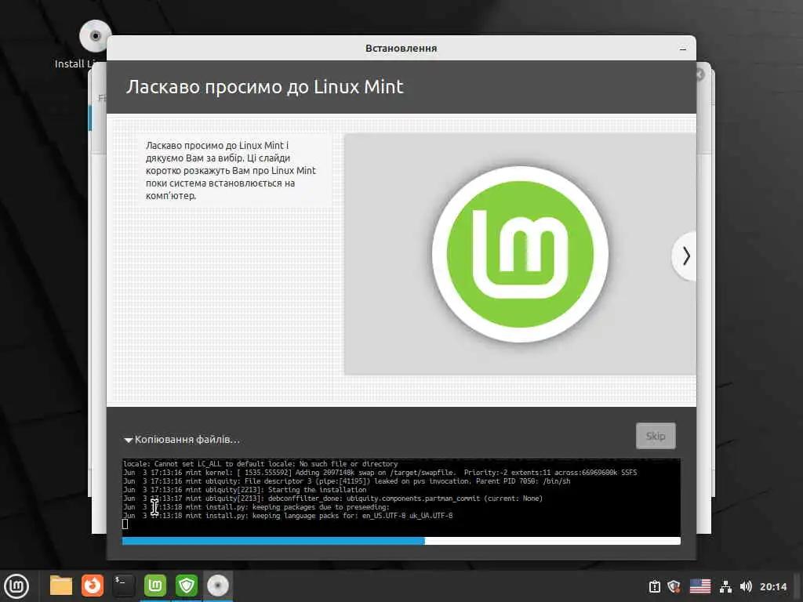Image resolution: width=803 pixels, height=602 pixels.
Task: Click the Встановлення window title
Action: (401, 49)
